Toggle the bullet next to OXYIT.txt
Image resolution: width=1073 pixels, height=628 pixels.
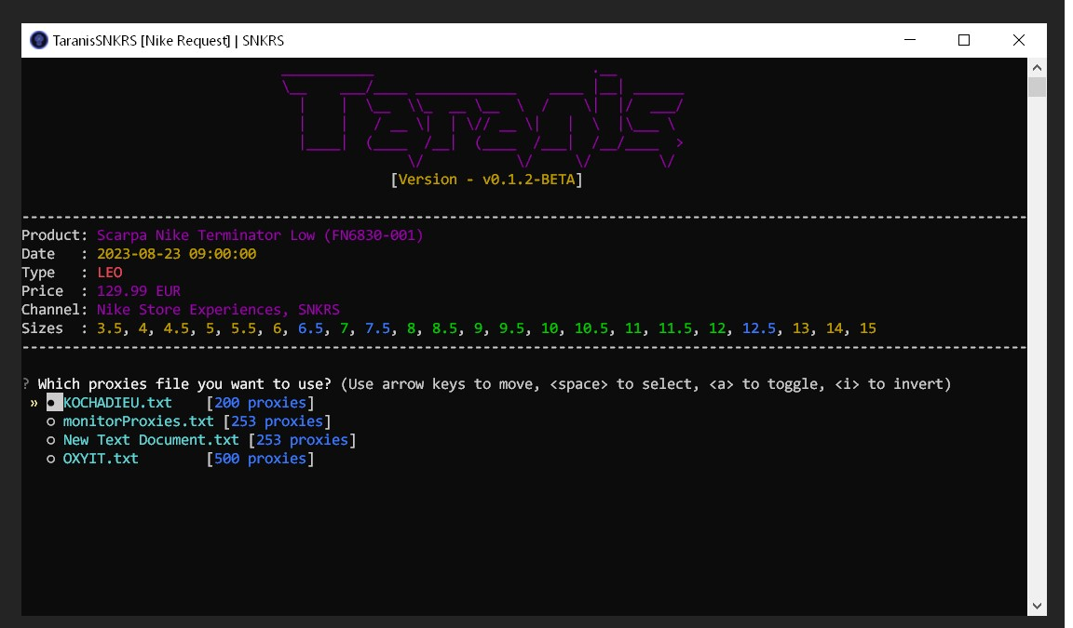52,459
